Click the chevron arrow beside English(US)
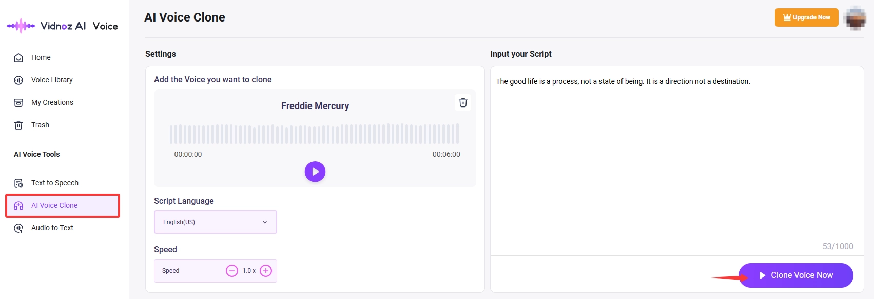Viewport: 874px width, 299px height. click(x=265, y=222)
